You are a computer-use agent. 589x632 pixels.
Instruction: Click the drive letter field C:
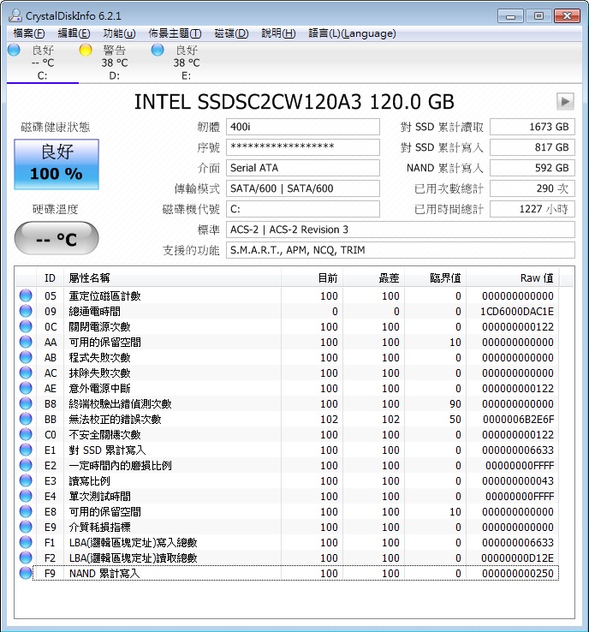302,209
